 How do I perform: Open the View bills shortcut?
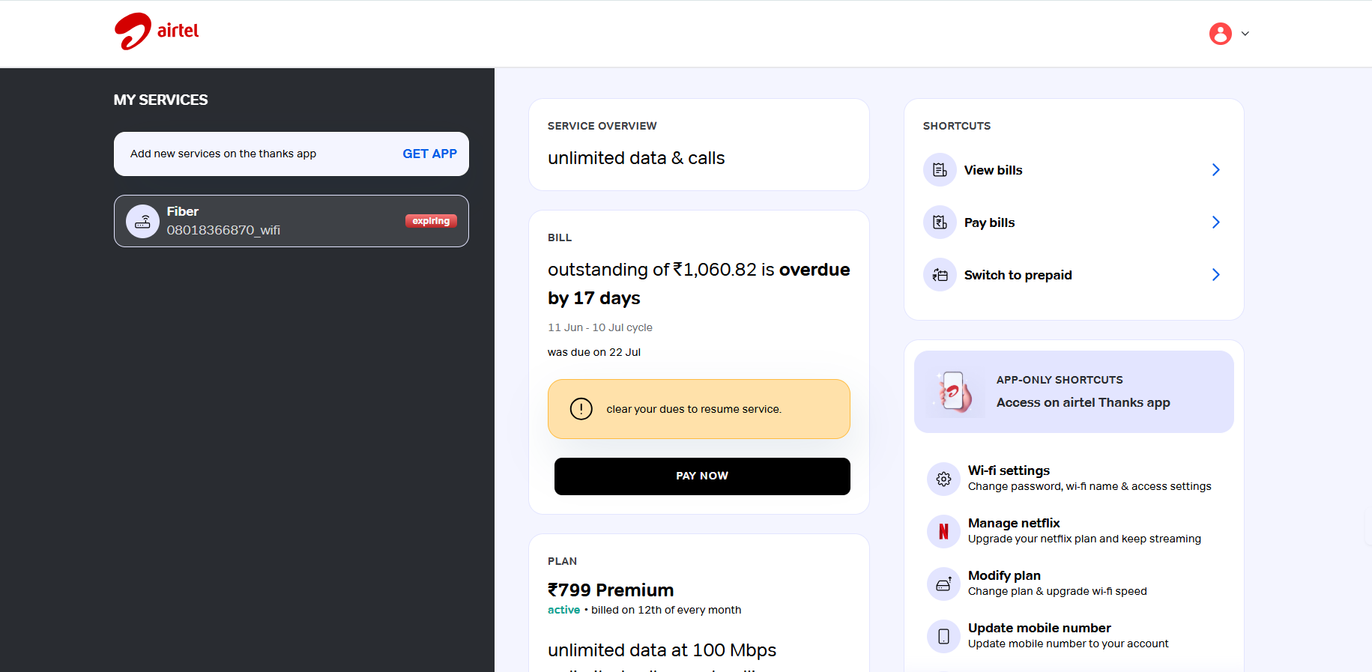1074,170
